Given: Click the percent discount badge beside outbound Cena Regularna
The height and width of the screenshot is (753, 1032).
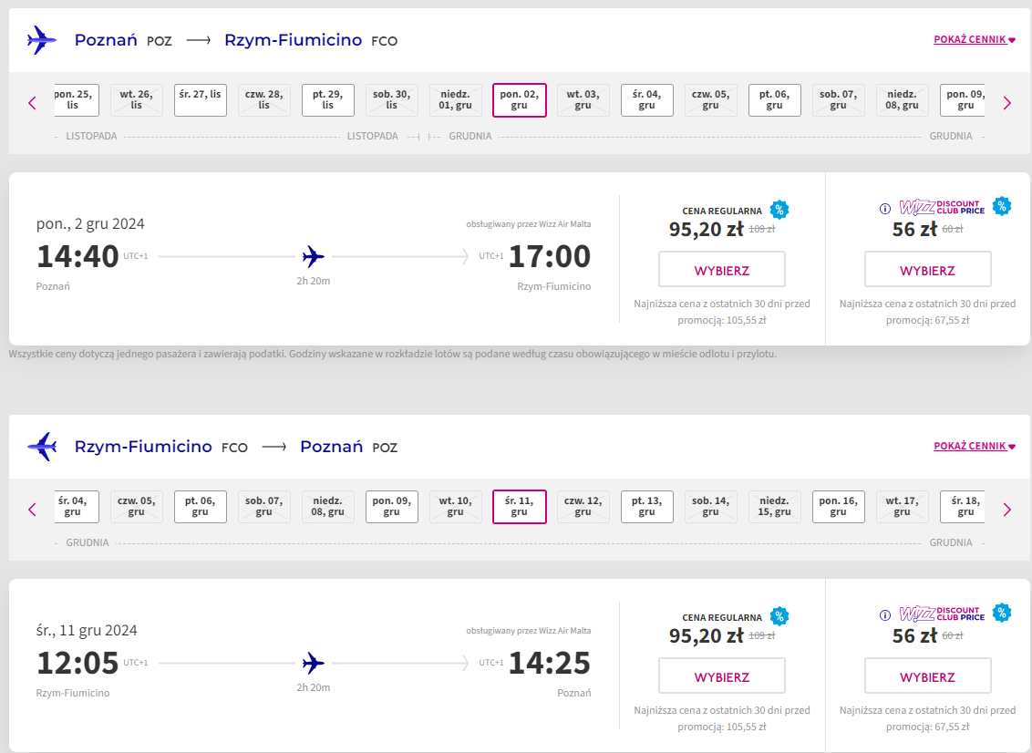Looking at the screenshot, I should coord(779,210).
